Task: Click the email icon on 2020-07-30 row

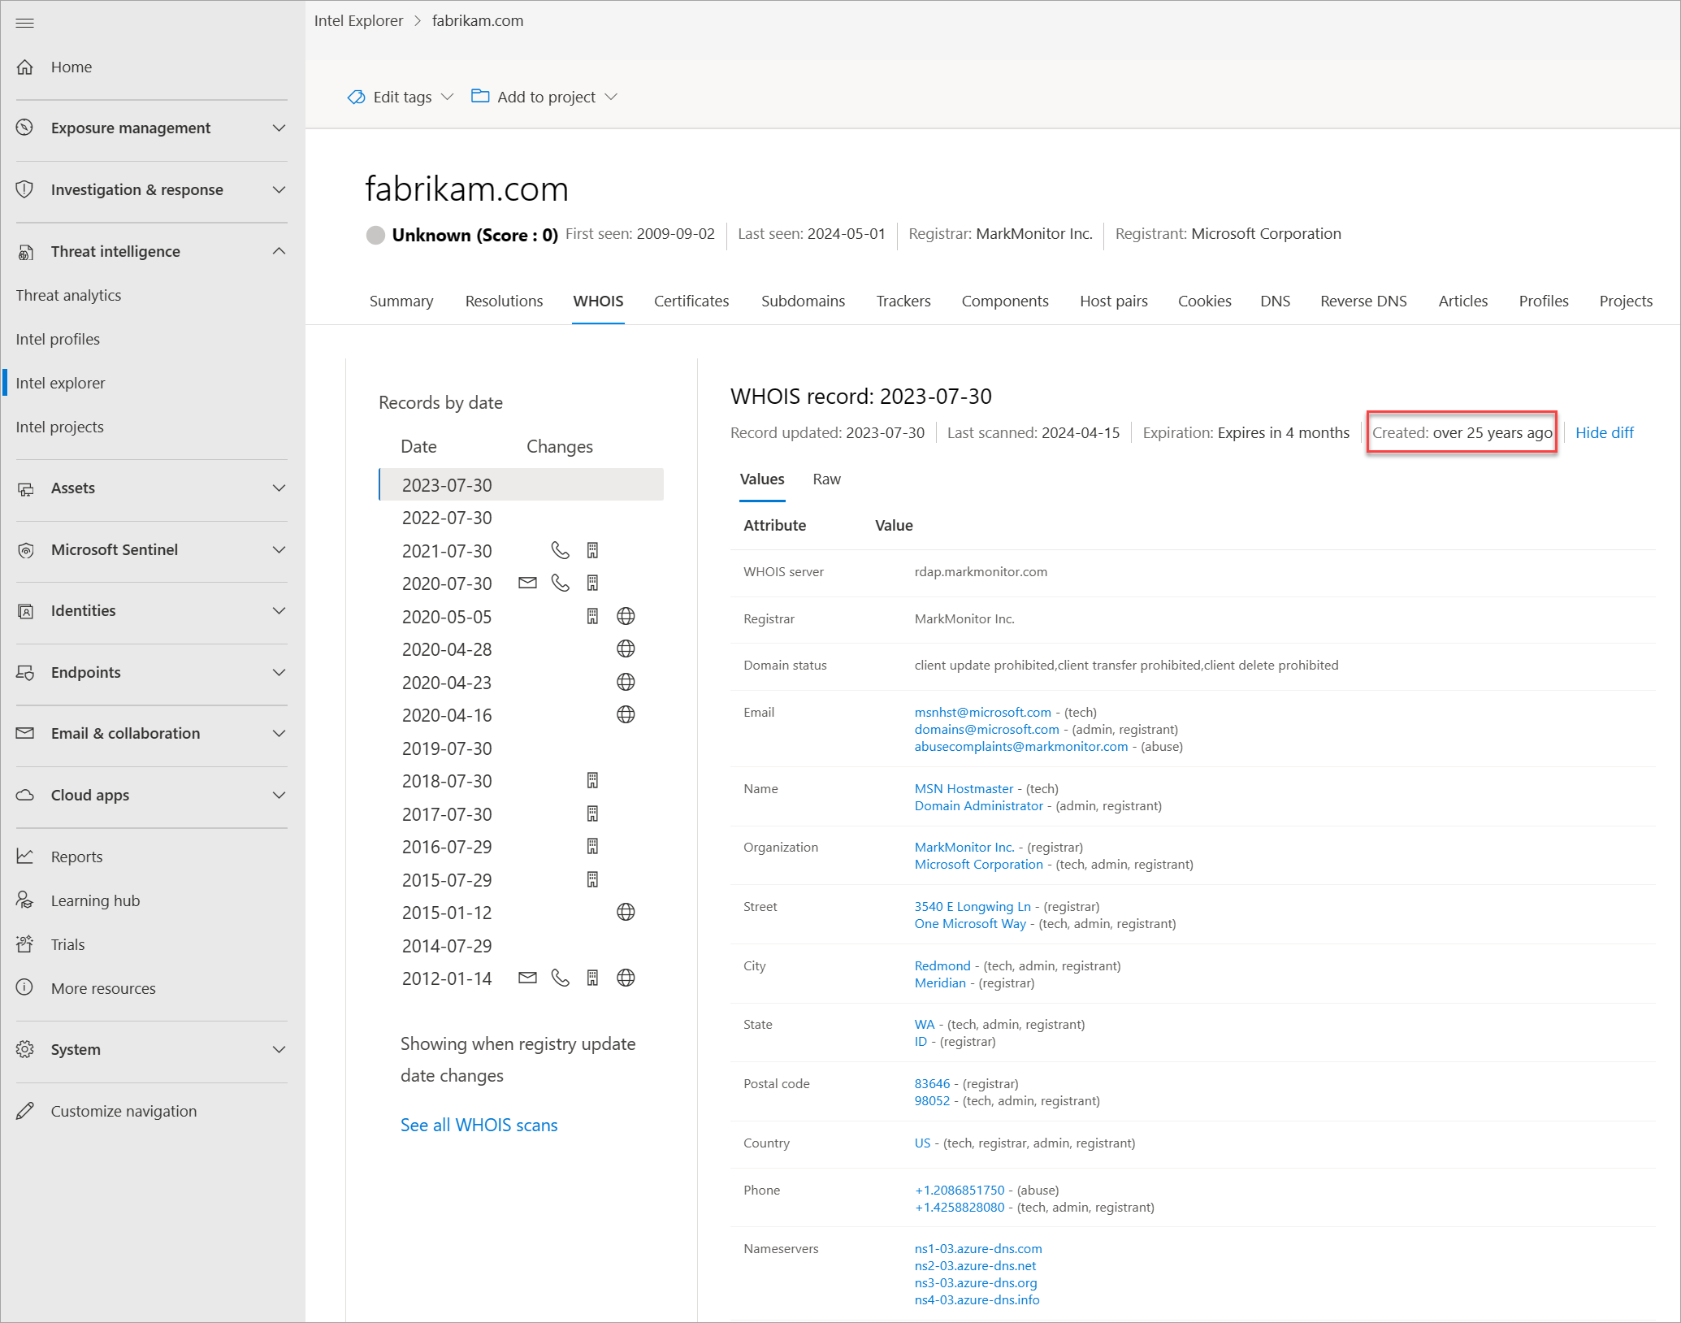Action: (x=527, y=583)
